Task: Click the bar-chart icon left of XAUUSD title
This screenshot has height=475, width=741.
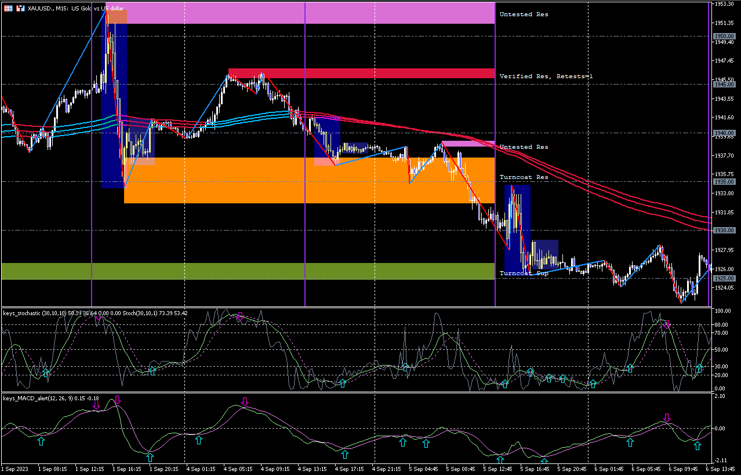Action: [20, 8]
